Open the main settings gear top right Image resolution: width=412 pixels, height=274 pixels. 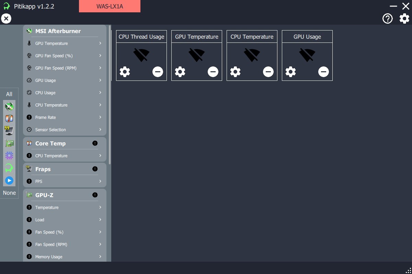(404, 18)
